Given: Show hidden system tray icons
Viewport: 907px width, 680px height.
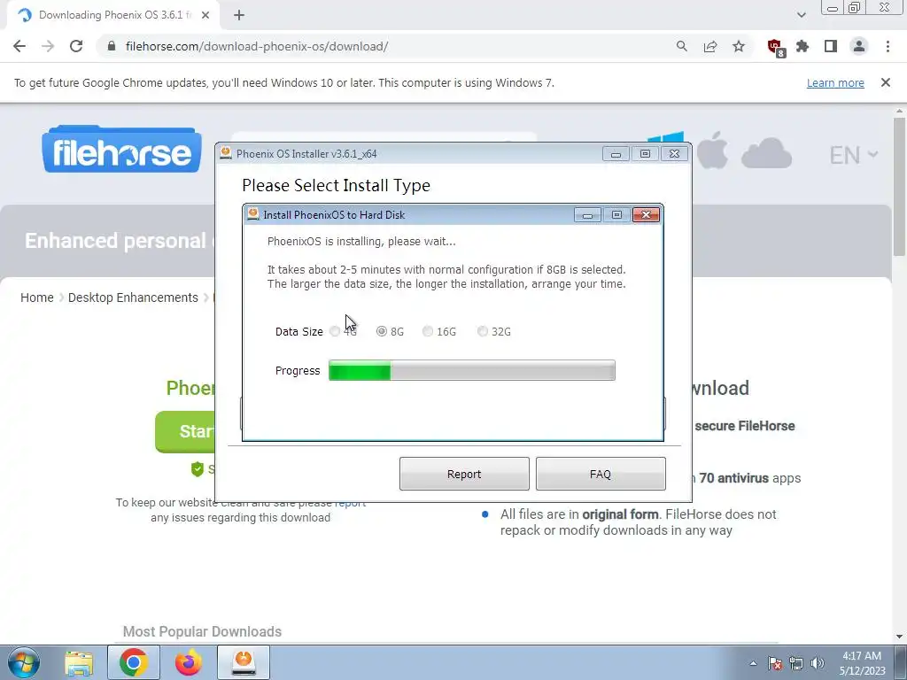Looking at the screenshot, I should tap(753, 664).
